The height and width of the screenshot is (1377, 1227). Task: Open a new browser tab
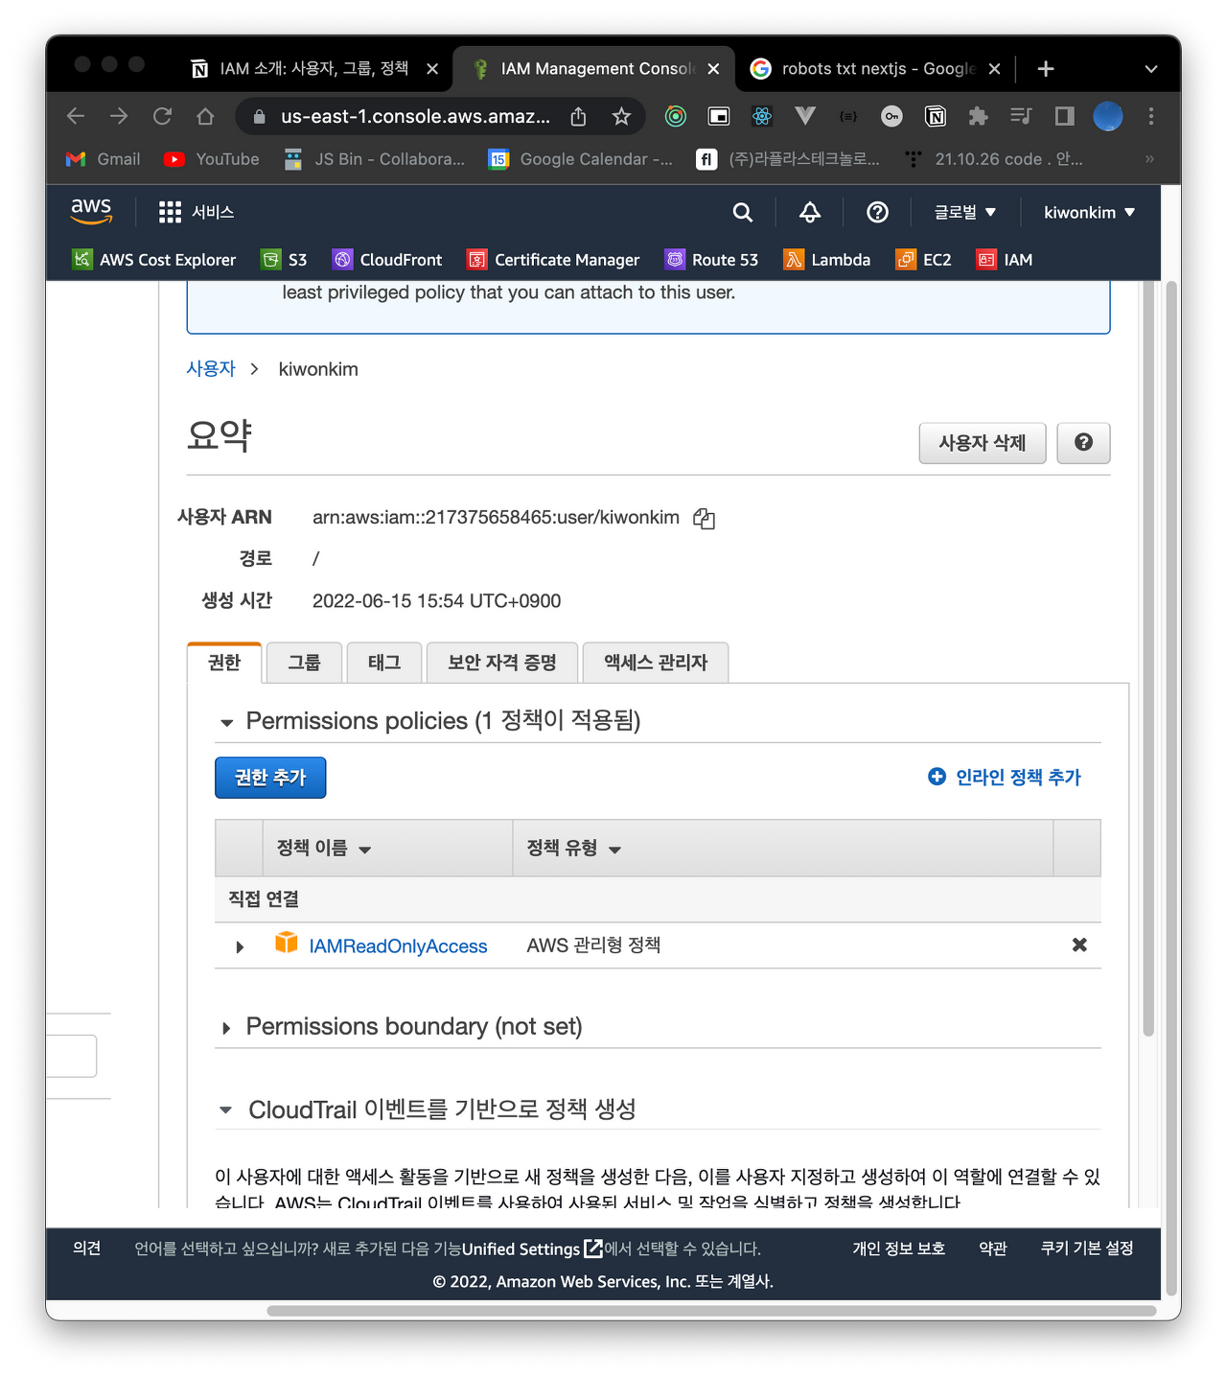coord(1046,69)
